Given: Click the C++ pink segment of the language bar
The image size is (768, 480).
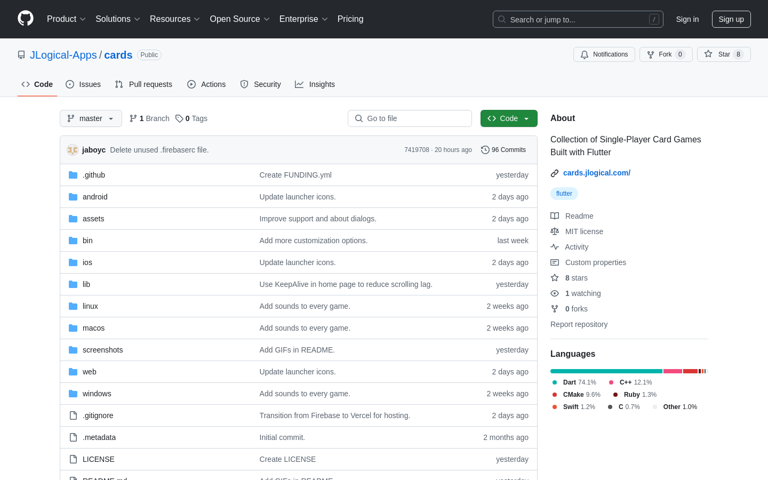Looking at the screenshot, I should [x=673, y=371].
